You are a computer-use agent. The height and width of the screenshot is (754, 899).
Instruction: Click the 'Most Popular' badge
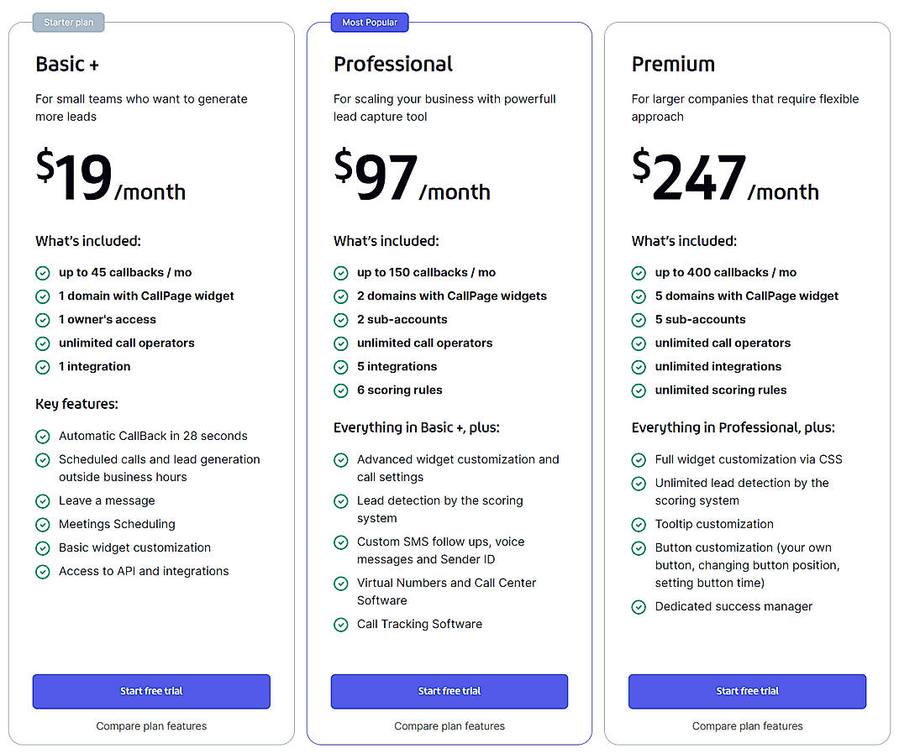(x=370, y=22)
